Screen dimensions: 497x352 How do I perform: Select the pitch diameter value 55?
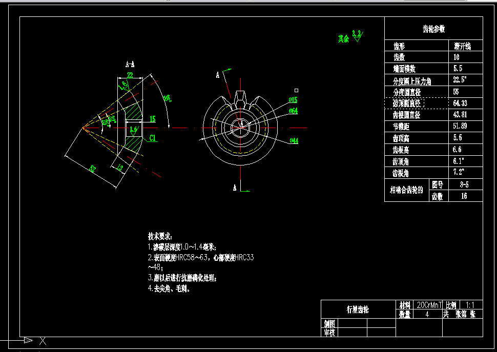pyautogui.click(x=456, y=92)
